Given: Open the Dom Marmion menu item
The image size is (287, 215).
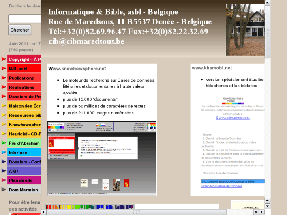Looking at the screenshot, I should (24, 190).
